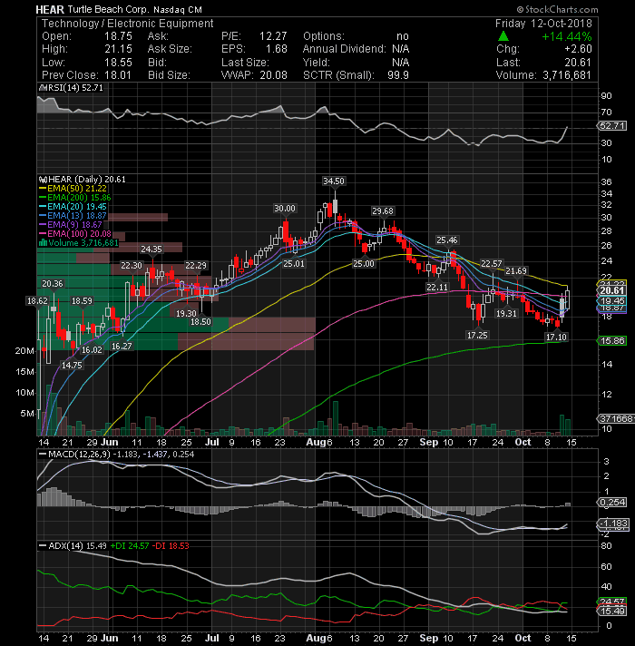This screenshot has height=646, width=635.
Task: Click the HEAR (Daily) 20.61 legend label
Action: tap(83, 180)
